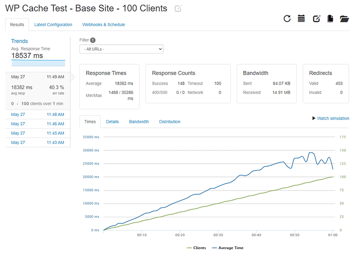The width and height of the screenshot is (355, 254).
Task: Open the Distribution chart tab
Action: point(170,121)
